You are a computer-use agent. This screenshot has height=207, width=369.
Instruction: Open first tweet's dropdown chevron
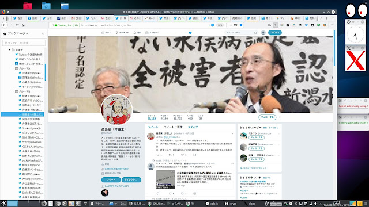(x=232, y=133)
